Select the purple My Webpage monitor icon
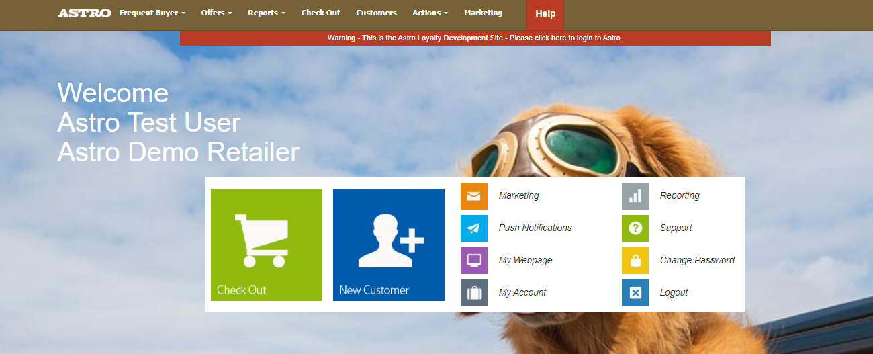Viewport: 873px width, 354px height. tap(473, 261)
